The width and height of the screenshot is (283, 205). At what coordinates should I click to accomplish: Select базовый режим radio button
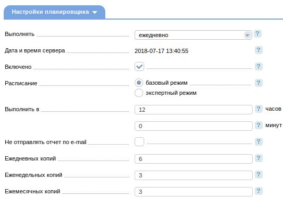pos(139,83)
